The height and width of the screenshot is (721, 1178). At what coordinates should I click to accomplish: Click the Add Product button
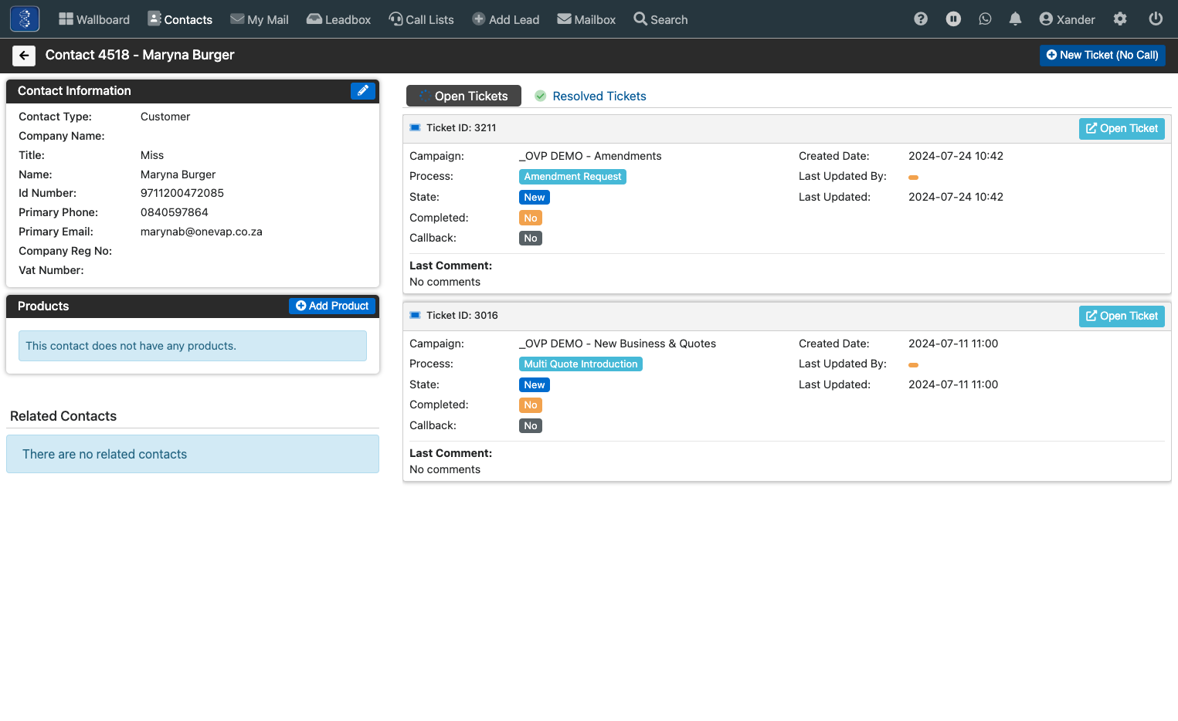pos(332,306)
